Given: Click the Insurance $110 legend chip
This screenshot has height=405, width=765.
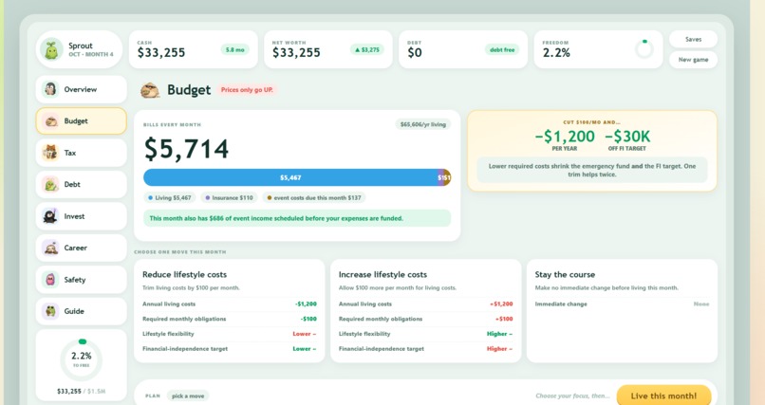Looking at the screenshot, I should (229, 198).
